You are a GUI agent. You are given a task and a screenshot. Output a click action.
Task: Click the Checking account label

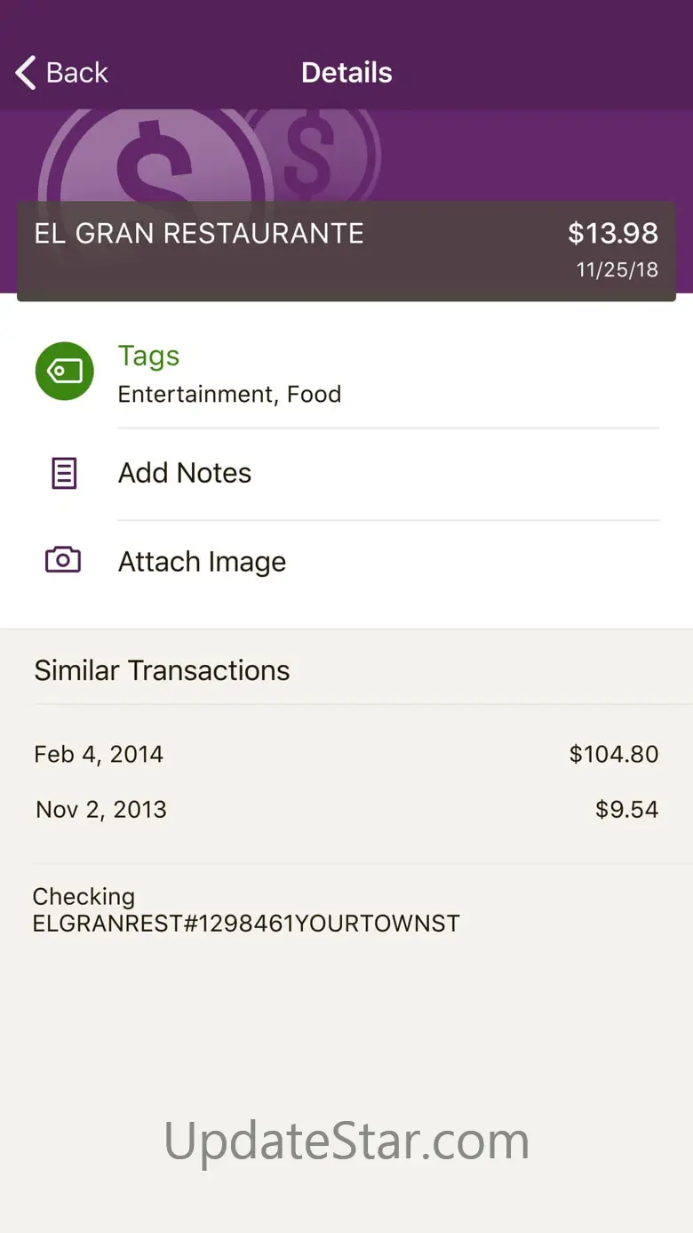tap(84, 896)
